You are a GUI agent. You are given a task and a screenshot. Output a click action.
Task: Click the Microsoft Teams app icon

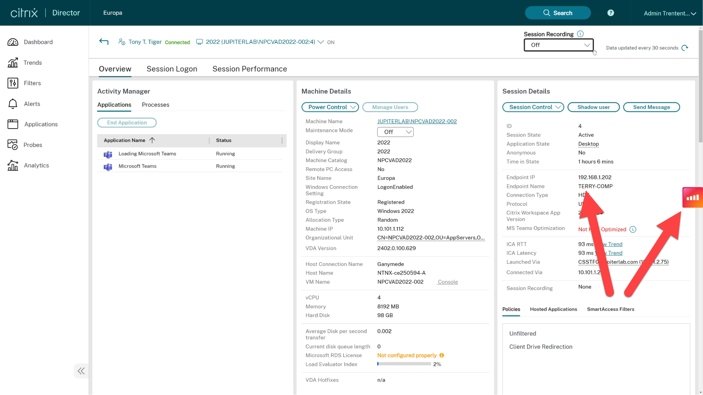click(x=108, y=167)
